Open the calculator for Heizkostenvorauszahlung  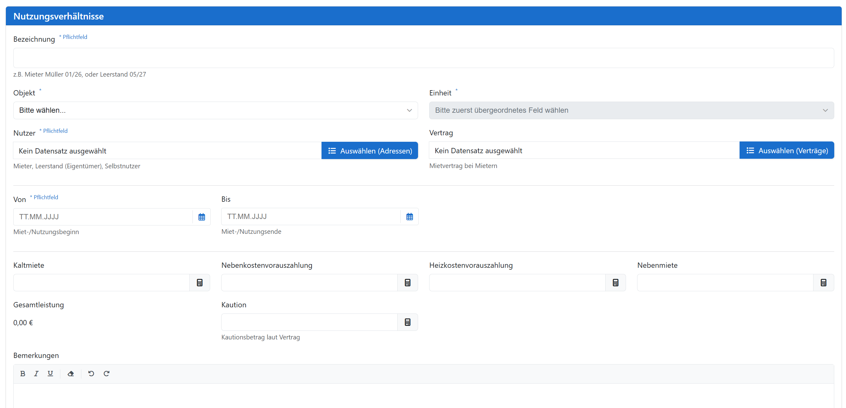(615, 283)
